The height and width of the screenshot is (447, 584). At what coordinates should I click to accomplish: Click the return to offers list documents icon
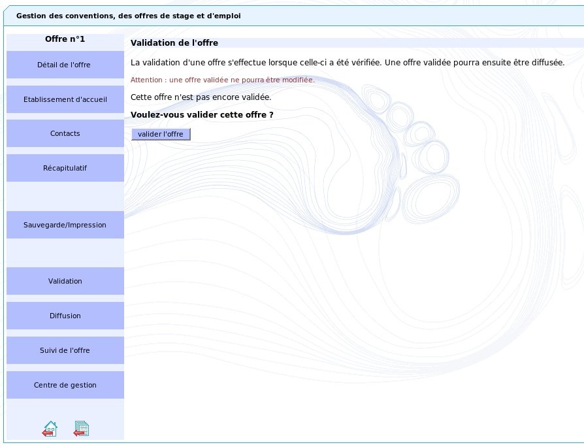[81, 429]
